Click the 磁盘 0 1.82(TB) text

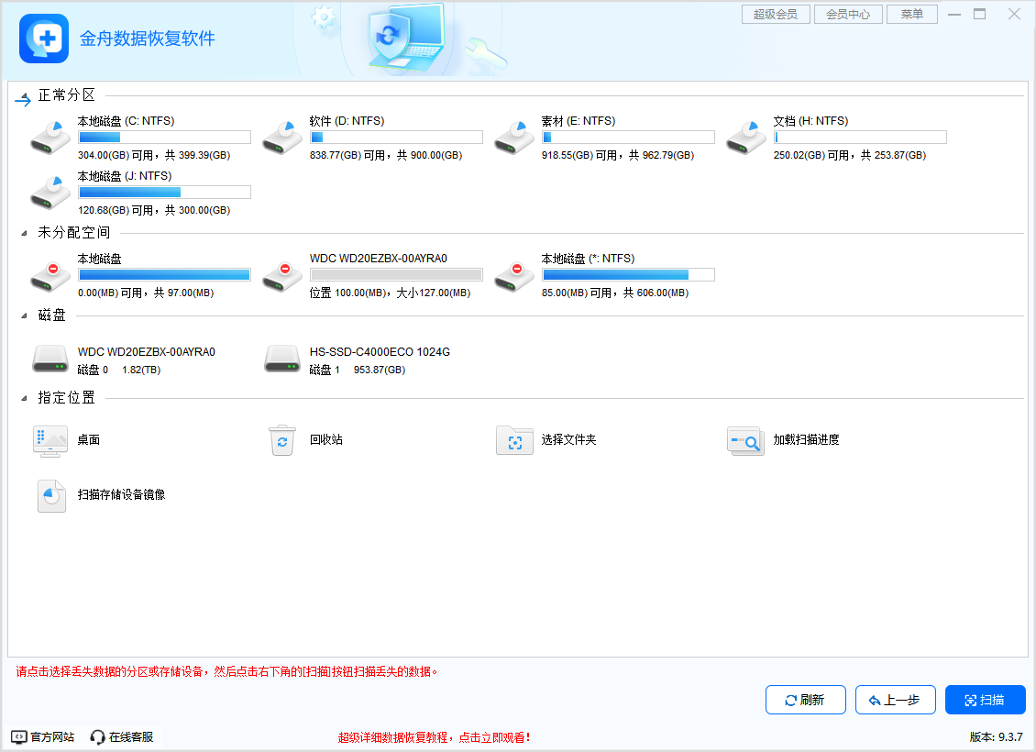tap(119, 370)
